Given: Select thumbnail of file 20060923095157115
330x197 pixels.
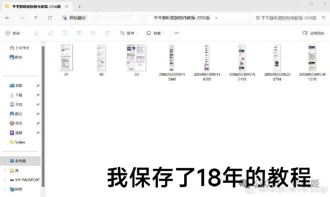Looking at the screenshot, I should pos(242,58).
